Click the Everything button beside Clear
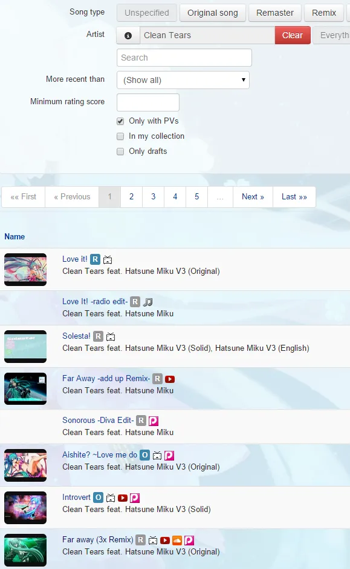 [332, 35]
